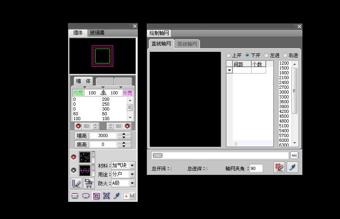Switch to the 玻璃幕 tab
Screen dimensions: 340x219
pos(98,33)
